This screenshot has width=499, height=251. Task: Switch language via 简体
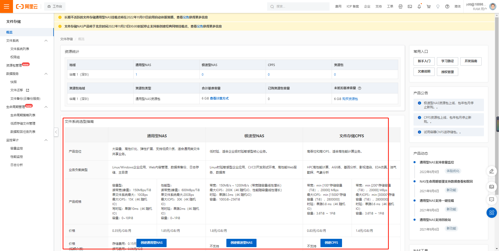(458, 6)
